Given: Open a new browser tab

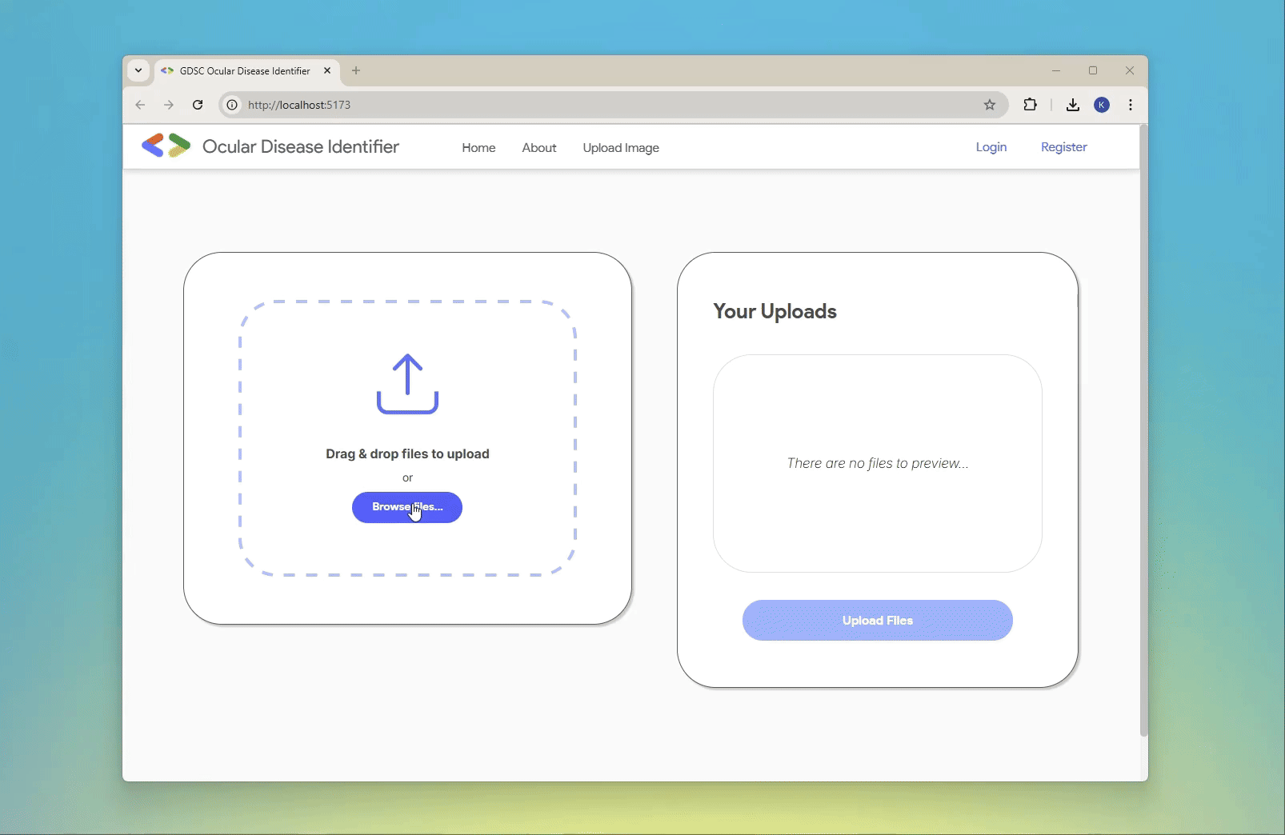Looking at the screenshot, I should tap(356, 70).
